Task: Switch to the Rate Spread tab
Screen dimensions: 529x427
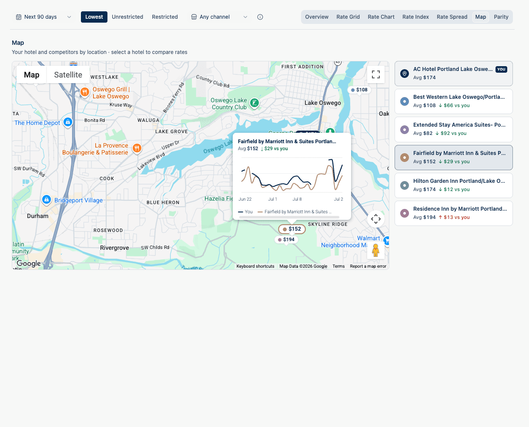Action: coord(452,17)
